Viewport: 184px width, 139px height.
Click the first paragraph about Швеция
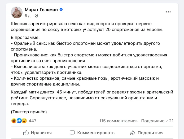(x=87, y=27)
